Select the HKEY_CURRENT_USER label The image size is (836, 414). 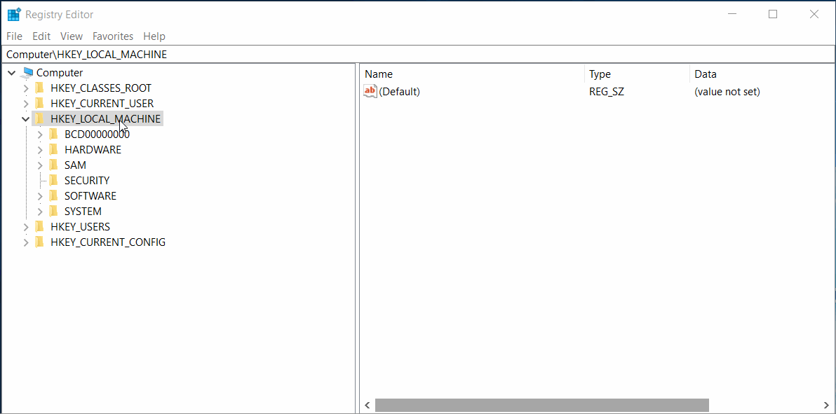102,104
